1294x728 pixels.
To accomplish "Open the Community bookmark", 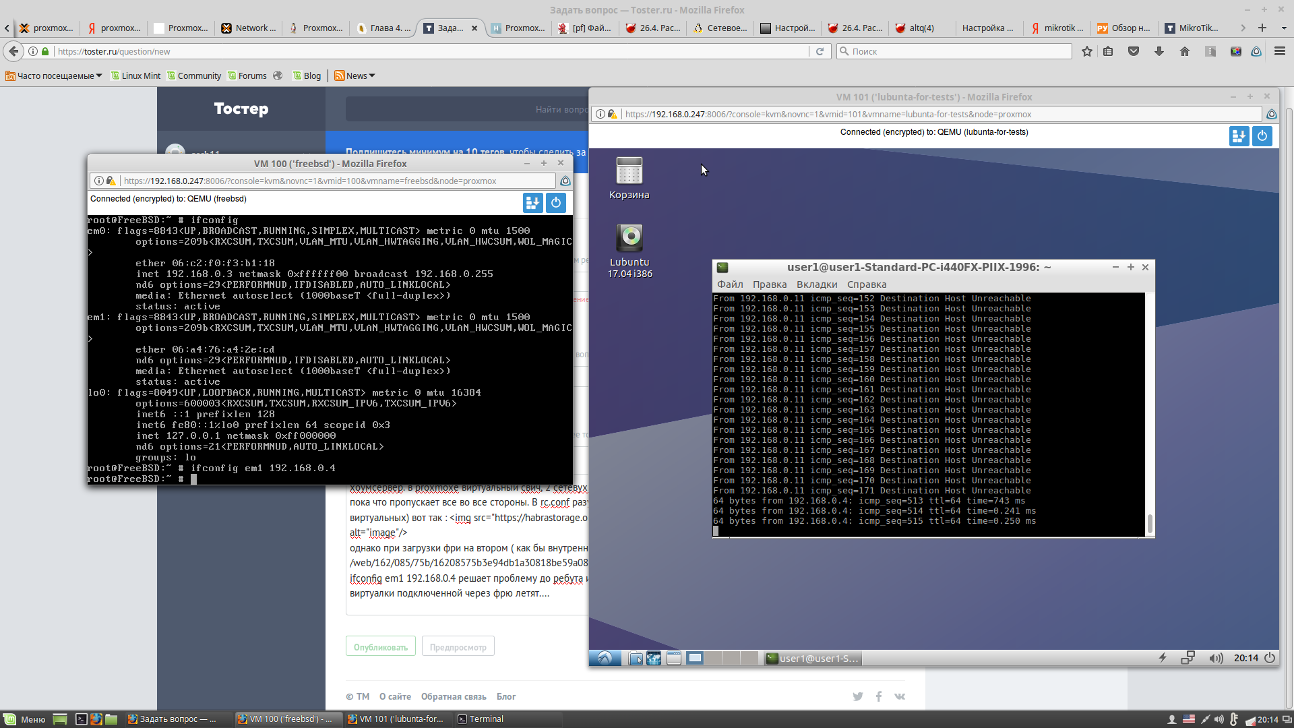I will [194, 75].
